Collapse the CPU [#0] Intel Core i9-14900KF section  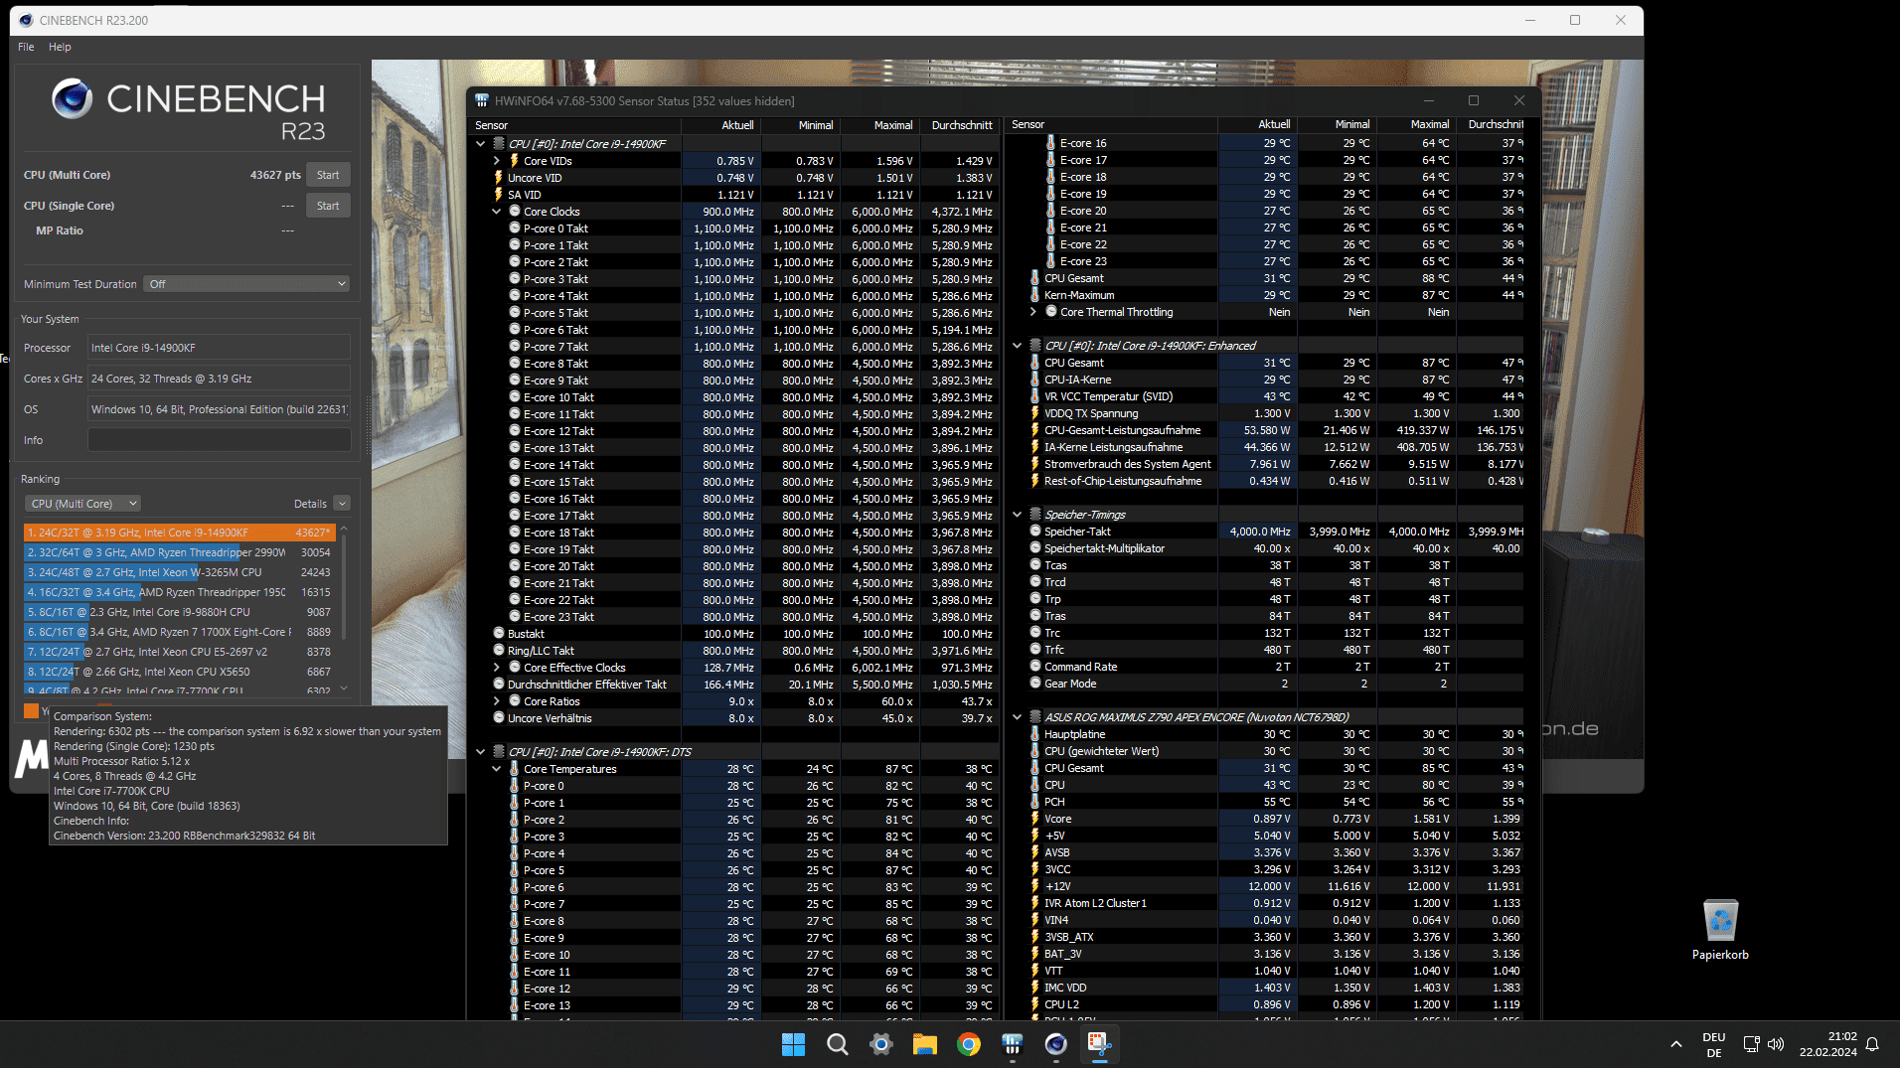coord(481,144)
